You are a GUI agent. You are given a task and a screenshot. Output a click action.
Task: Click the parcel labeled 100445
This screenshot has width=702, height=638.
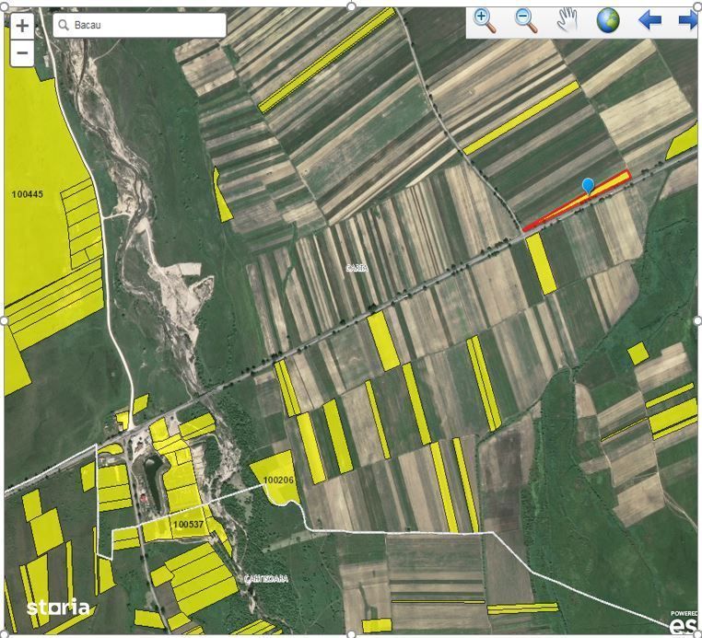coord(28,194)
